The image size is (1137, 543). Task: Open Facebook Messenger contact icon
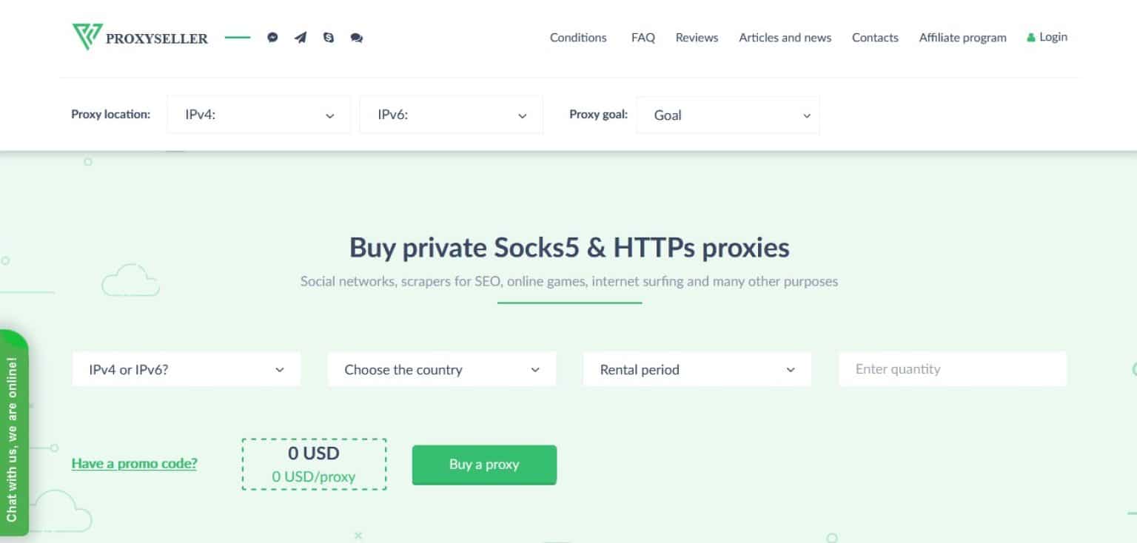272,37
